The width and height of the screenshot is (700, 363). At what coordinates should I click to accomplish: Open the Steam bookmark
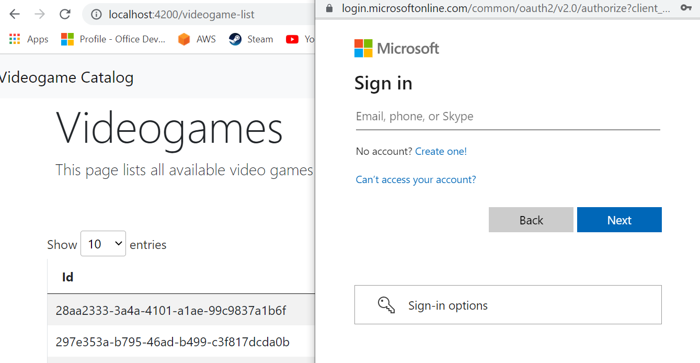tap(251, 39)
